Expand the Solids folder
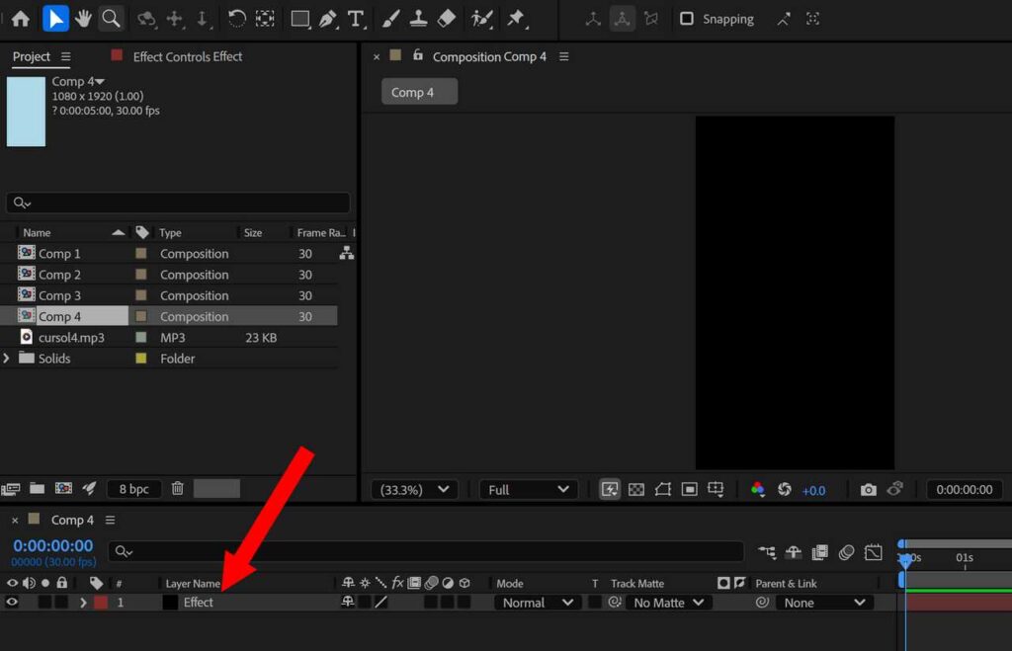This screenshot has width=1012, height=651. tap(7, 358)
